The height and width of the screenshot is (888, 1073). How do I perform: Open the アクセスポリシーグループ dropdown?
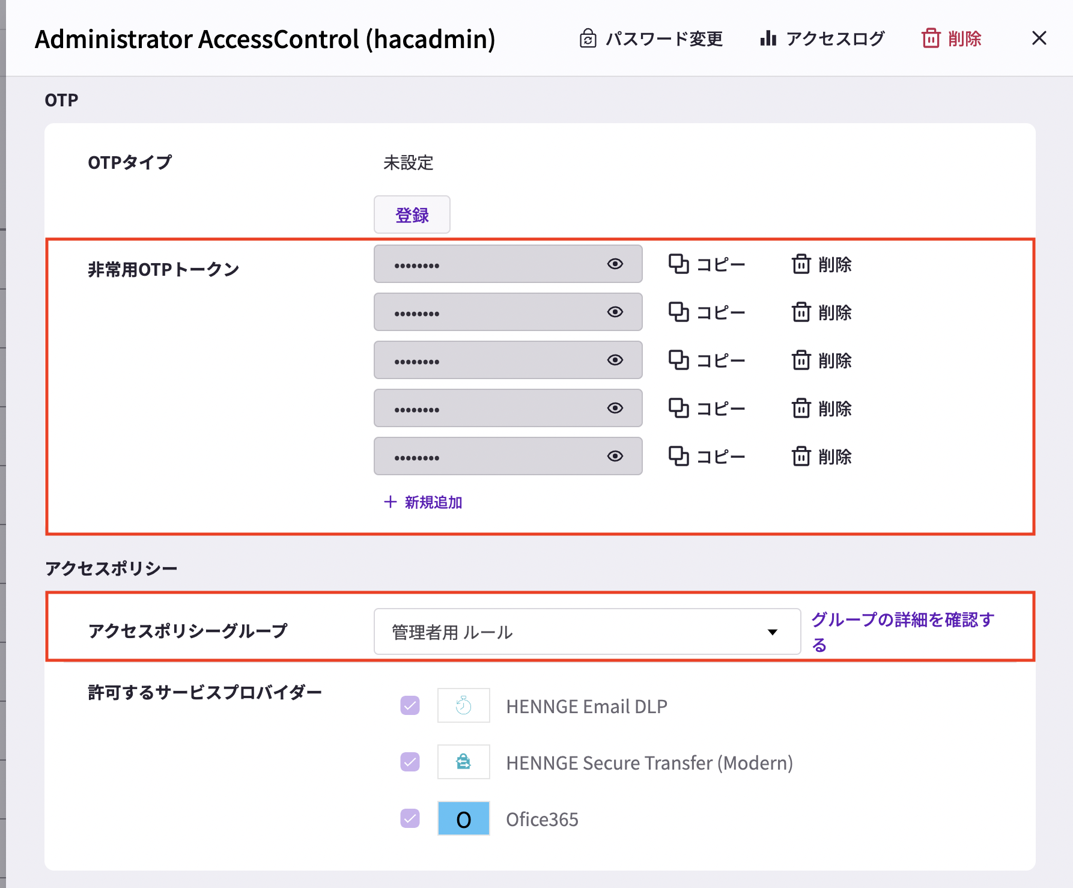[x=586, y=631]
